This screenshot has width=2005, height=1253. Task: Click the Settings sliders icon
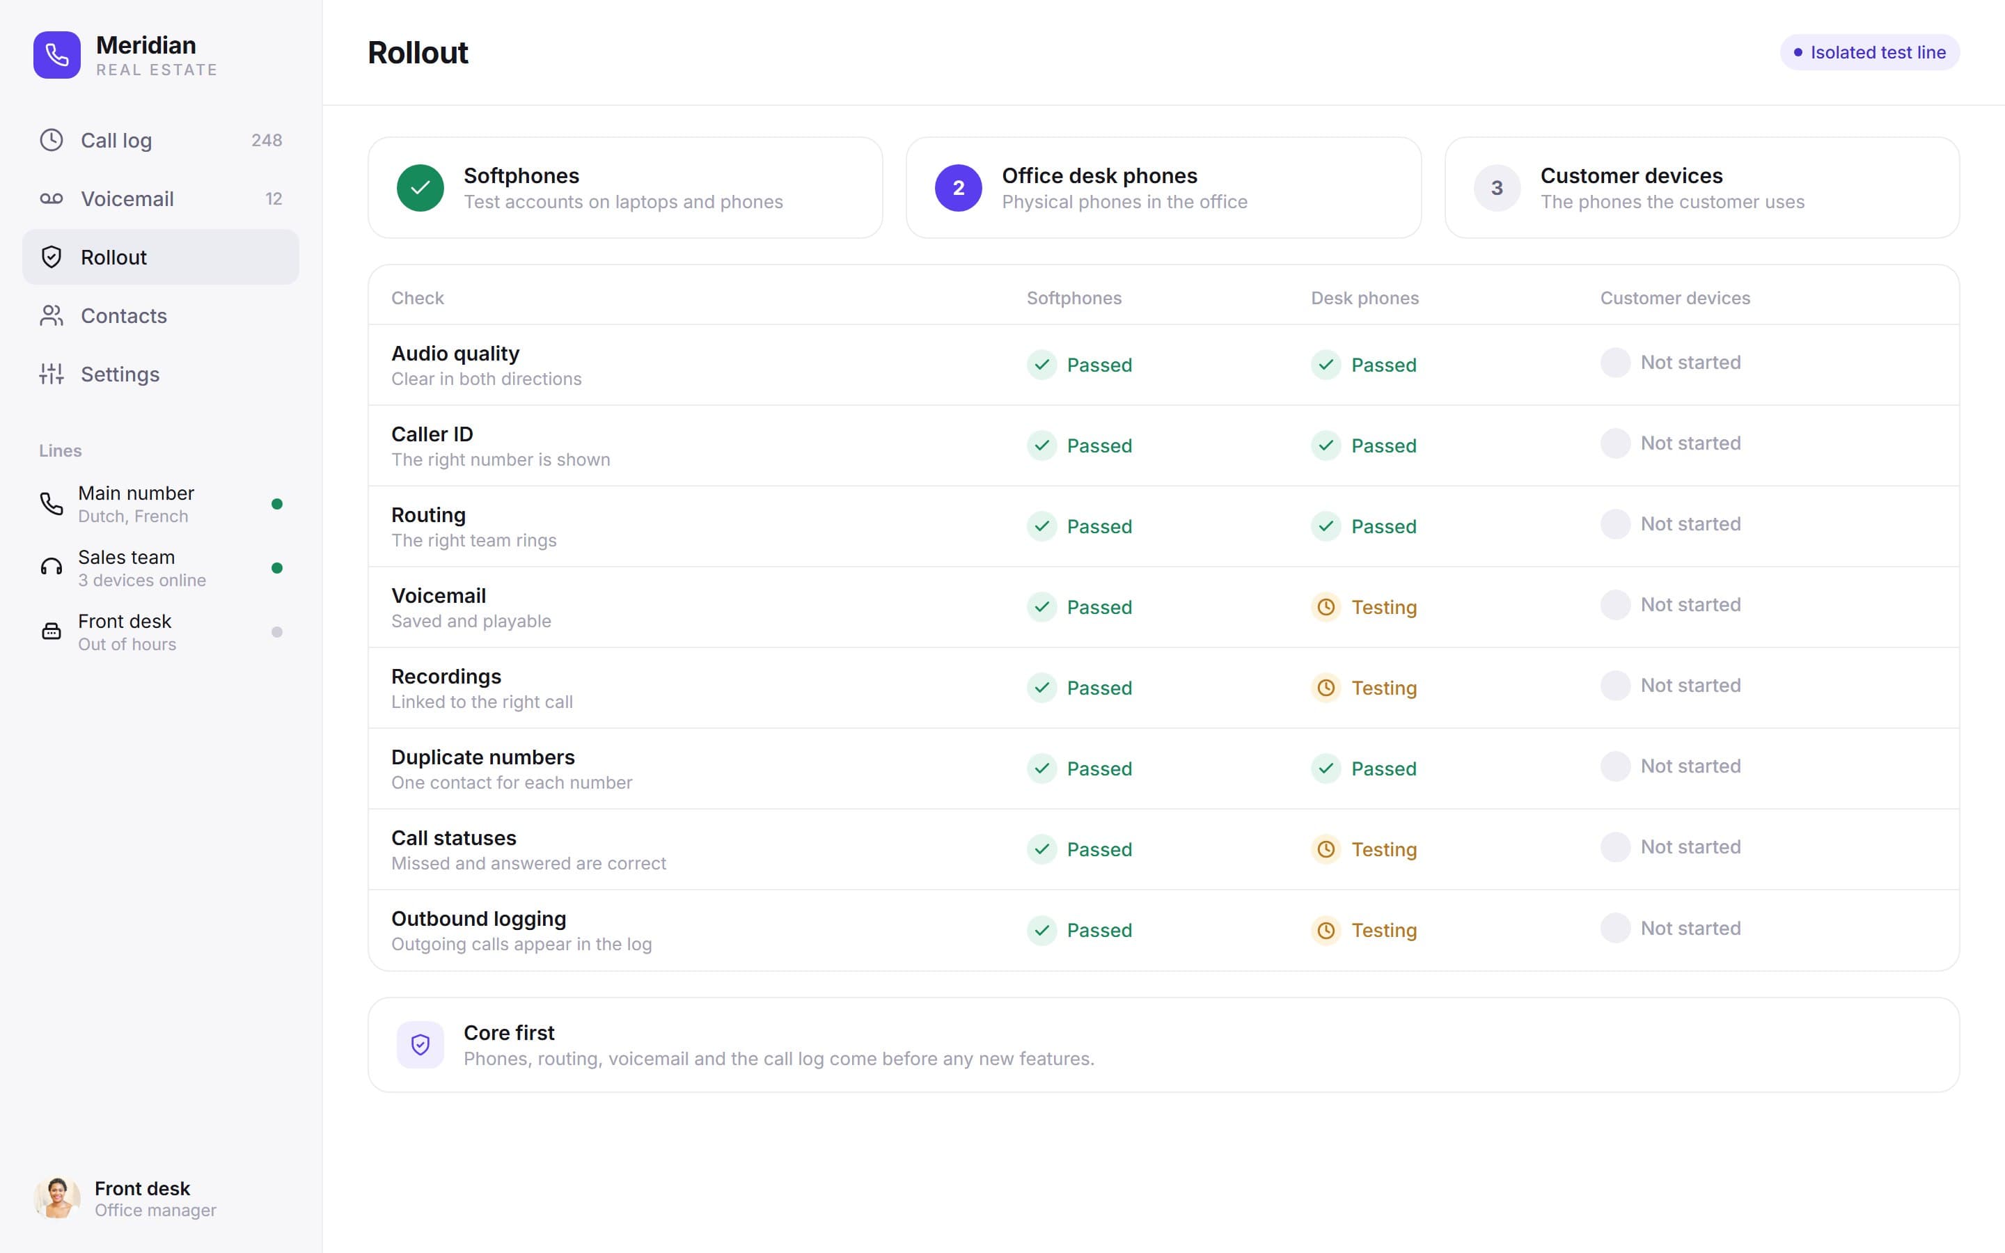[52, 374]
